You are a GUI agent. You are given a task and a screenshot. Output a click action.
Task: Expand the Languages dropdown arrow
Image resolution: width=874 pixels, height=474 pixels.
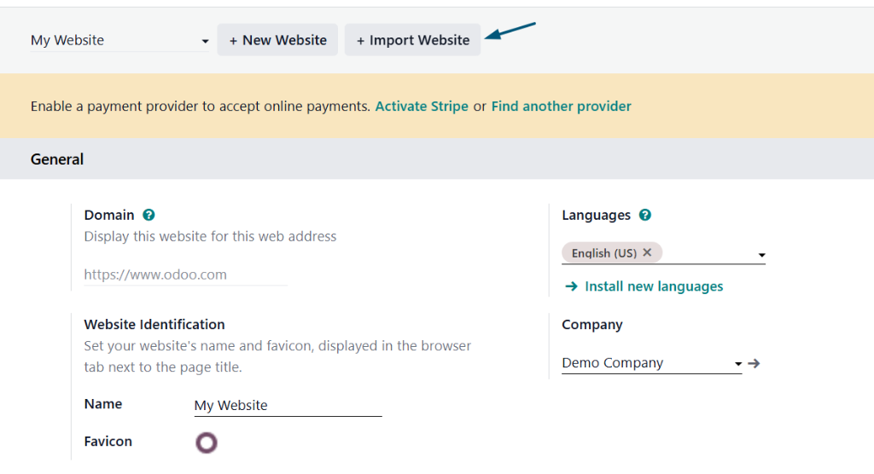[x=761, y=254]
